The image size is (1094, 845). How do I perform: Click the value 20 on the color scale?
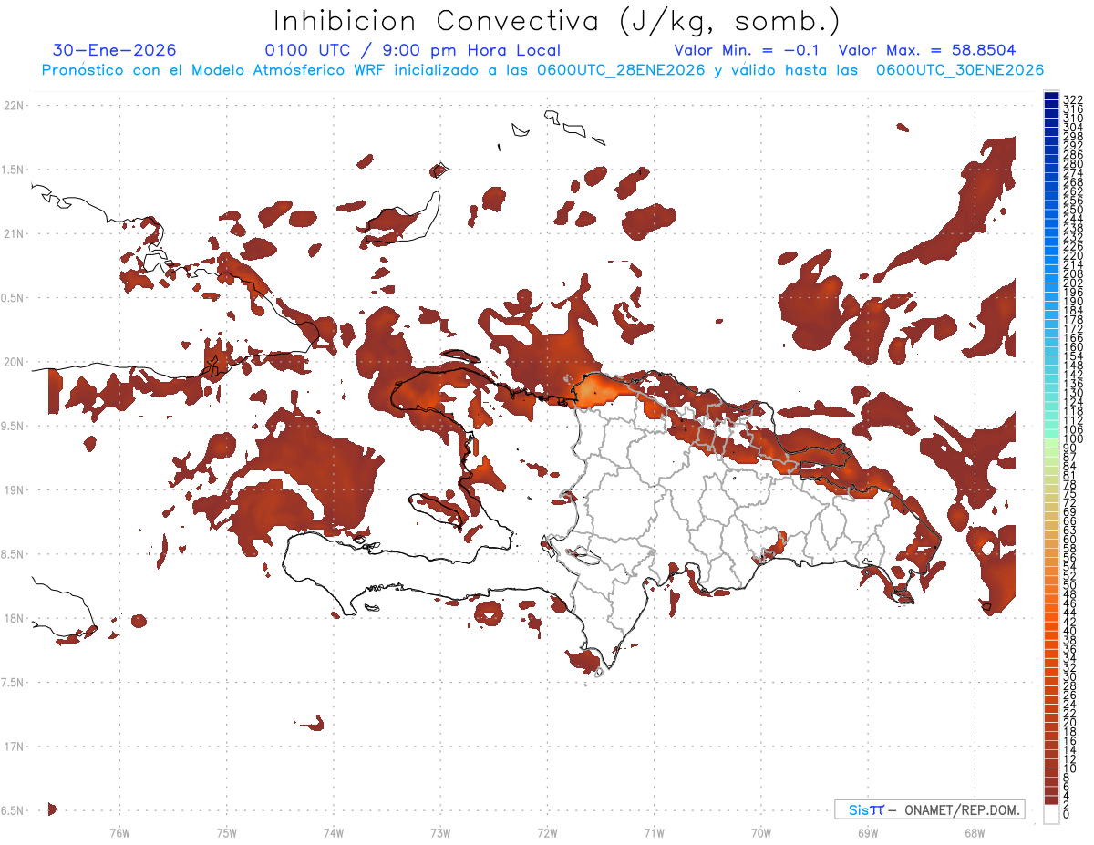[1069, 722]
